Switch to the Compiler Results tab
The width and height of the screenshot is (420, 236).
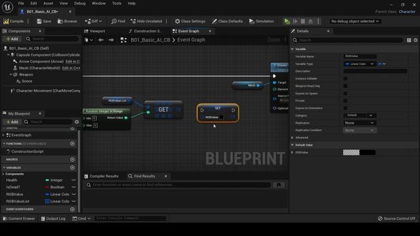pyautogui.click(x=102, y=176)
